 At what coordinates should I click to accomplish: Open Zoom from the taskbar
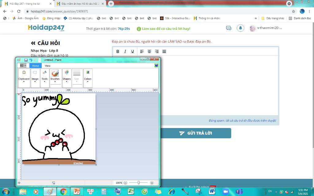225,192
